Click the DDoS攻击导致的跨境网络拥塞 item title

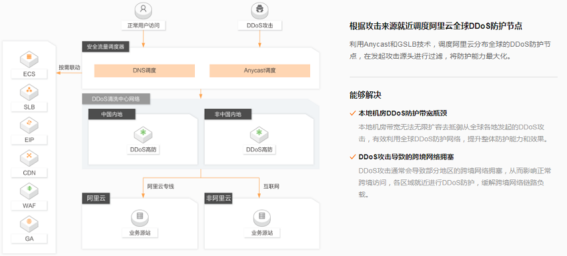(x=406, y=157)
